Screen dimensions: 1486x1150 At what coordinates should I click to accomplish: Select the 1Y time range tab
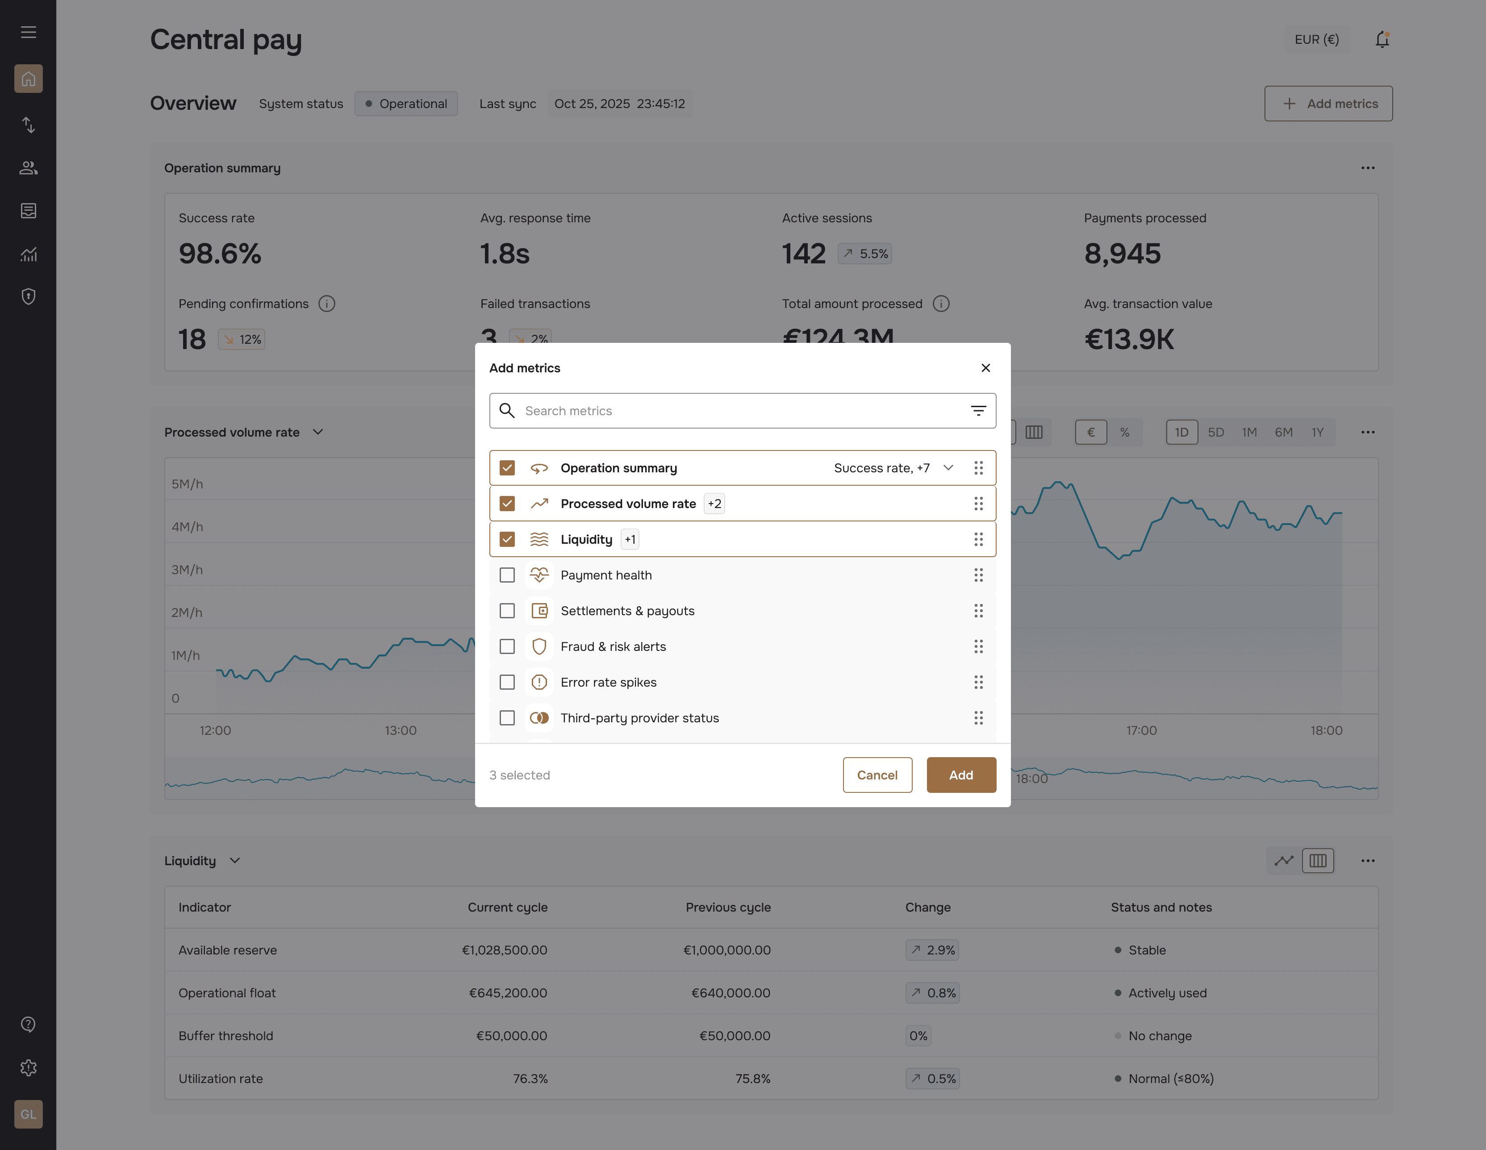1317,432
